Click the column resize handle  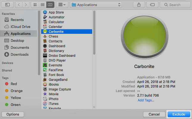[94, 107]
